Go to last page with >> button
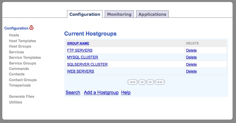236x123 pixels. [x=160, y=82]
